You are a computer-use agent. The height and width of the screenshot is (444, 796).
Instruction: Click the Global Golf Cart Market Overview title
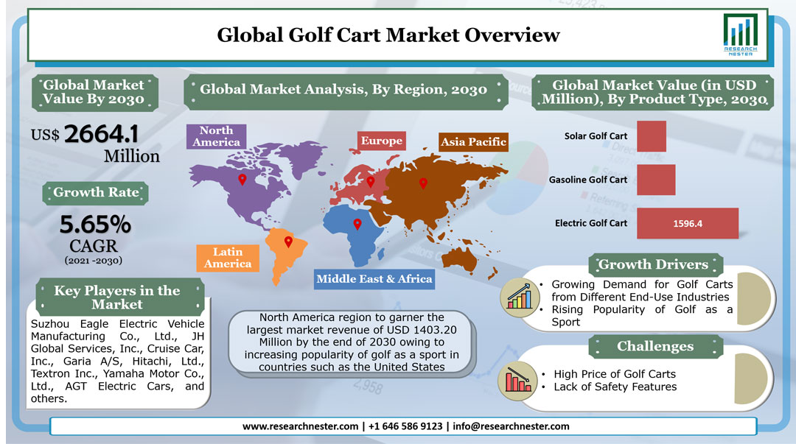coord(388,35)
